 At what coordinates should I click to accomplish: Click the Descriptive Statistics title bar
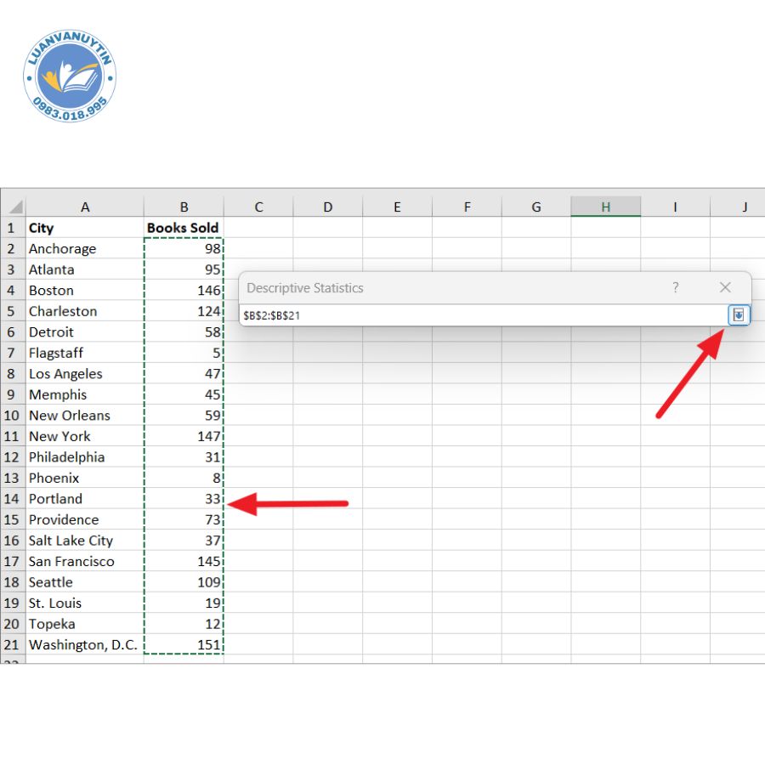442,288
